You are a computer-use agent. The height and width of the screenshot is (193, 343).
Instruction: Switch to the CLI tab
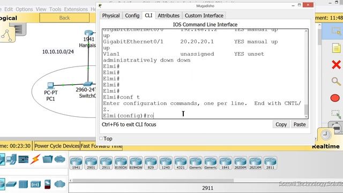click(148, 16)
